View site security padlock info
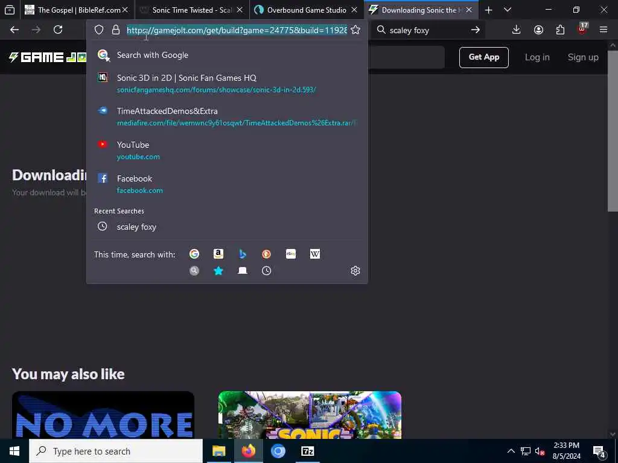Image resolution: width=618 pixels, height=463 pixels. (115, 30)
